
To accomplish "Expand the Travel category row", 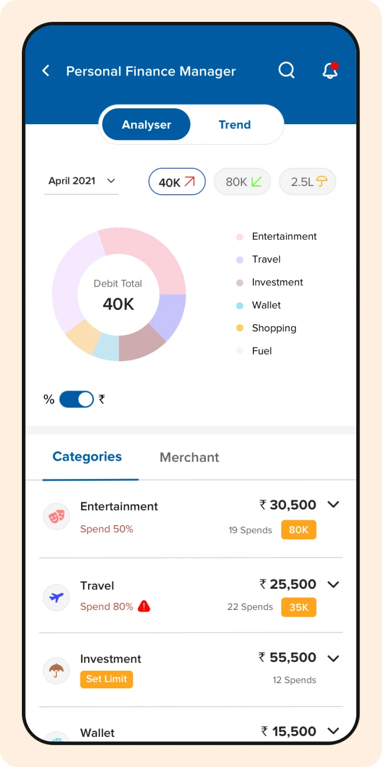I will [x=333, y=584].
